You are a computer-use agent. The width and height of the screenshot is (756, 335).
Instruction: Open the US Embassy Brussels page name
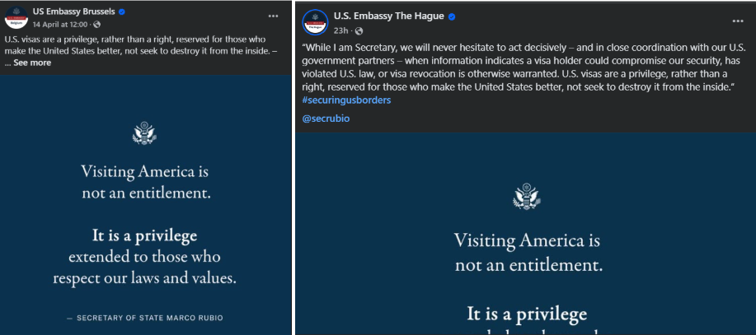(73, 12)
